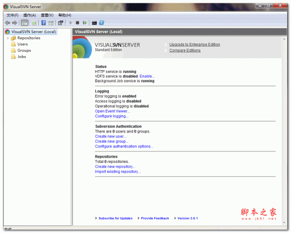This screenshot has width=291, height=233.
Task: Click the VisualSVN Server (Local) node icon
Action: 8,32
